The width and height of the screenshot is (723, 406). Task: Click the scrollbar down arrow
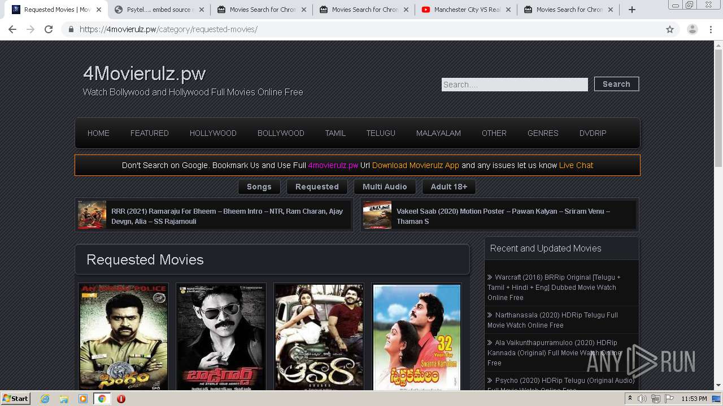[718, 386]
